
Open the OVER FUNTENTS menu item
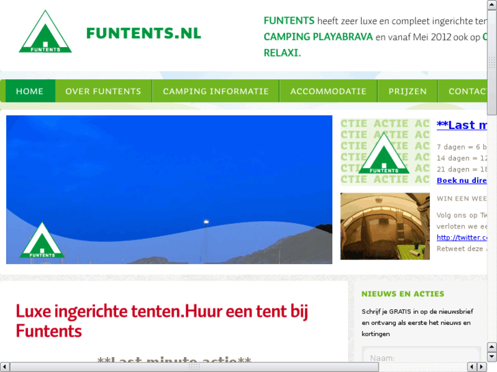tap(103, 91)
